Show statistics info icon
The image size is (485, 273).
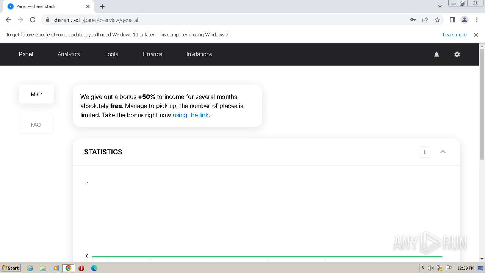[x=425, y=152]
